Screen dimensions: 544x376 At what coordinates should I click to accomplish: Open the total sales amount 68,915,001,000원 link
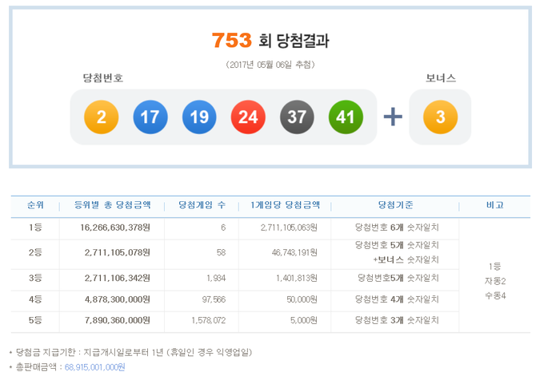tap(90, 366)
